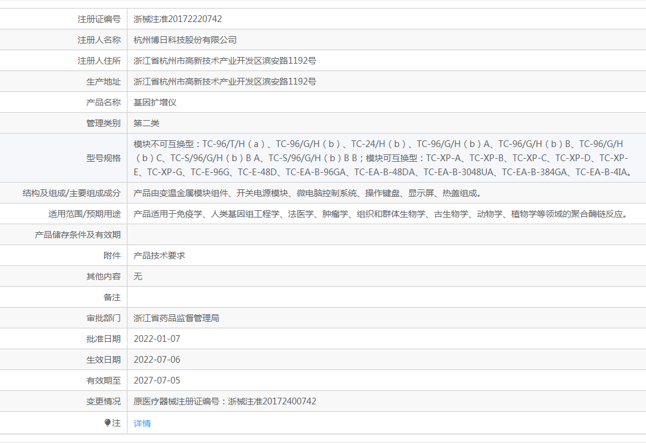
Task: Click effective date 2022-07-06
Action: pos(157,360)
